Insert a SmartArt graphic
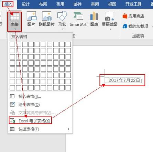Viewport: 153px width, 152px height. 78,19
